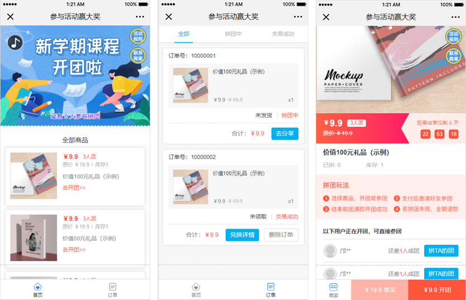Click 未领取 status in order 10000002
This screenshot has height=300, width=466.
pos(258,216)
